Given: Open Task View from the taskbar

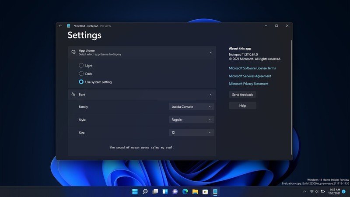Looking at the screenshot, I should 155,191.
